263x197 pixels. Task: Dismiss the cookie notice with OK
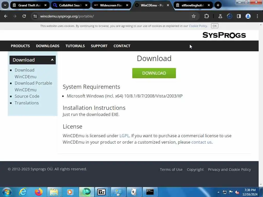click(x=214, y=26)
